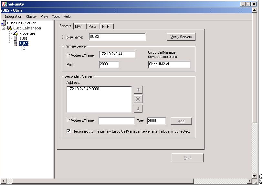
Task: Open the Integration menu
Action: (14, 16)
